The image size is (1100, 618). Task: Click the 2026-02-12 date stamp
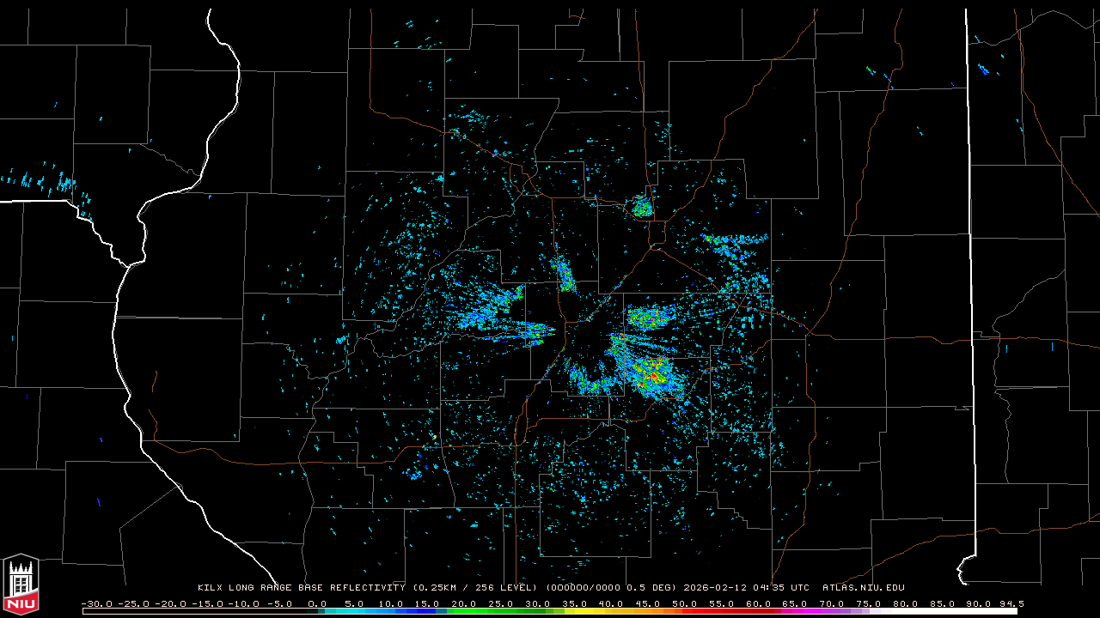click(x=716, y=588)
